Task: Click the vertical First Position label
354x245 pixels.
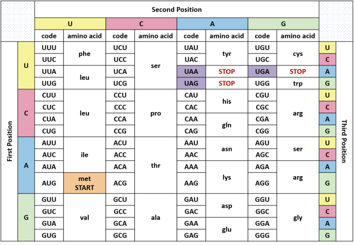Action: tap(9, 141)
